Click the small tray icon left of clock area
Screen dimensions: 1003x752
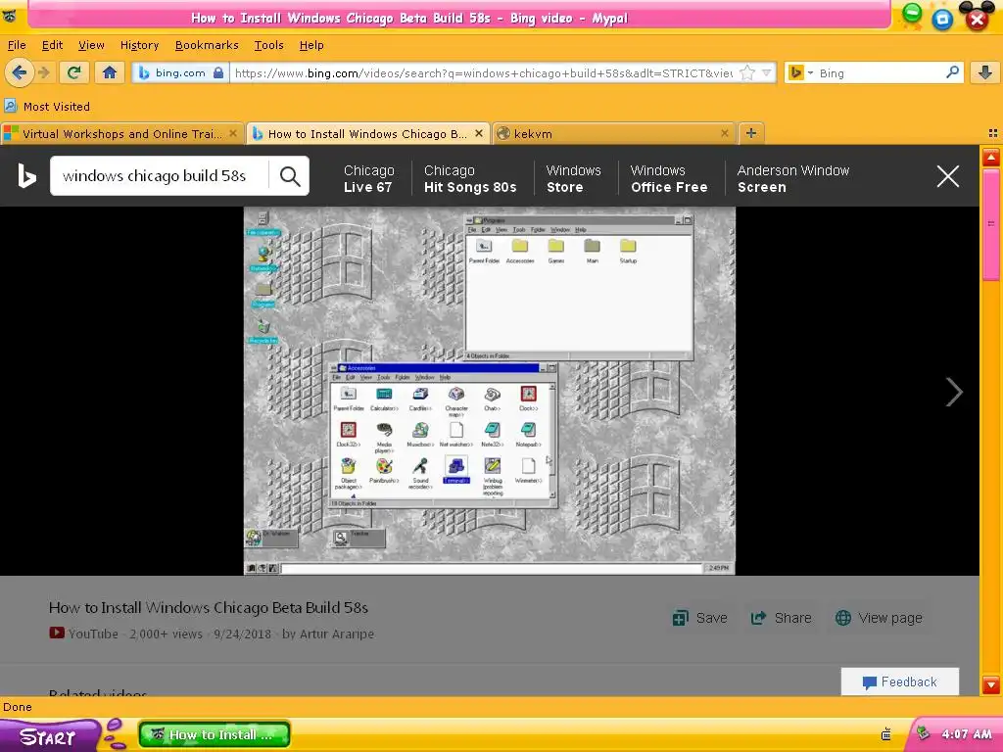[885, 734]
